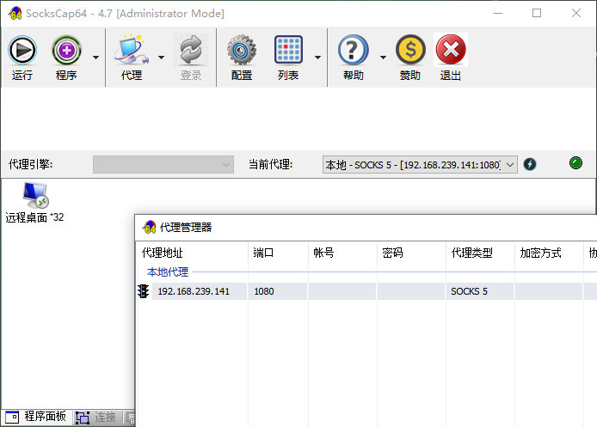The image size is (597, 427).
Task: Sort by 代理地址 column header
Action: coord(192,253)
